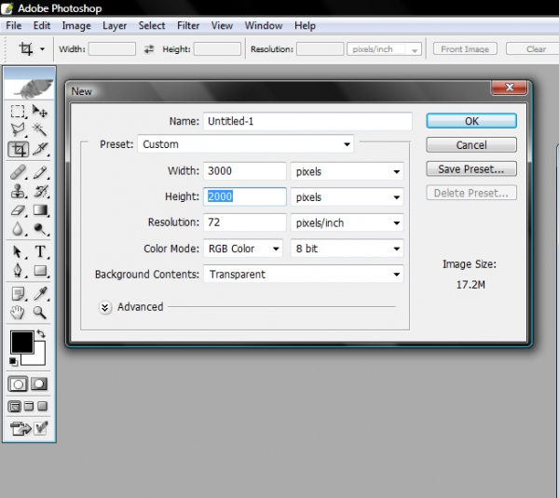Open the Preset dropdown showing Custom
Screen dimensions: 559x498
[246, 144]
